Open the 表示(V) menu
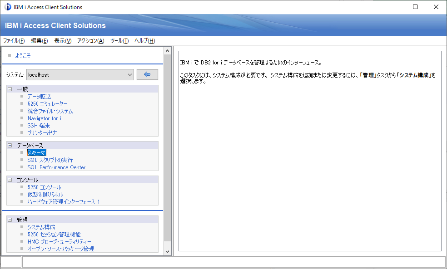447x269 pixels. (63, 41)
